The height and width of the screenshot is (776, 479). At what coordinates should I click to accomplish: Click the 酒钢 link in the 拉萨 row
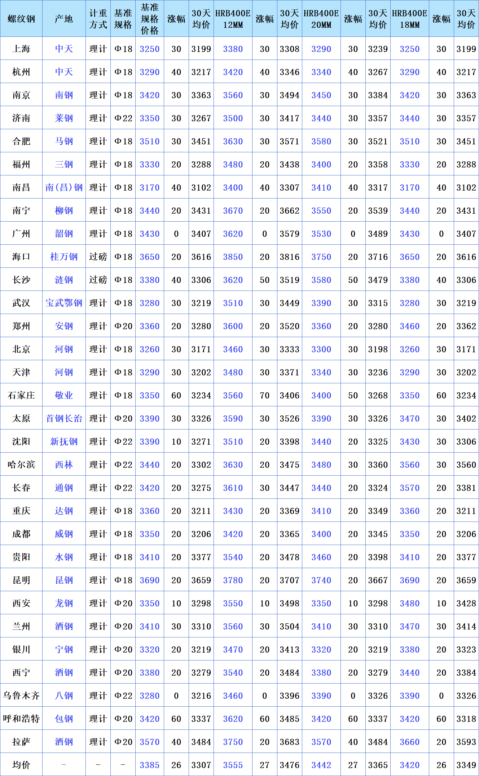[x=64, y=742]
